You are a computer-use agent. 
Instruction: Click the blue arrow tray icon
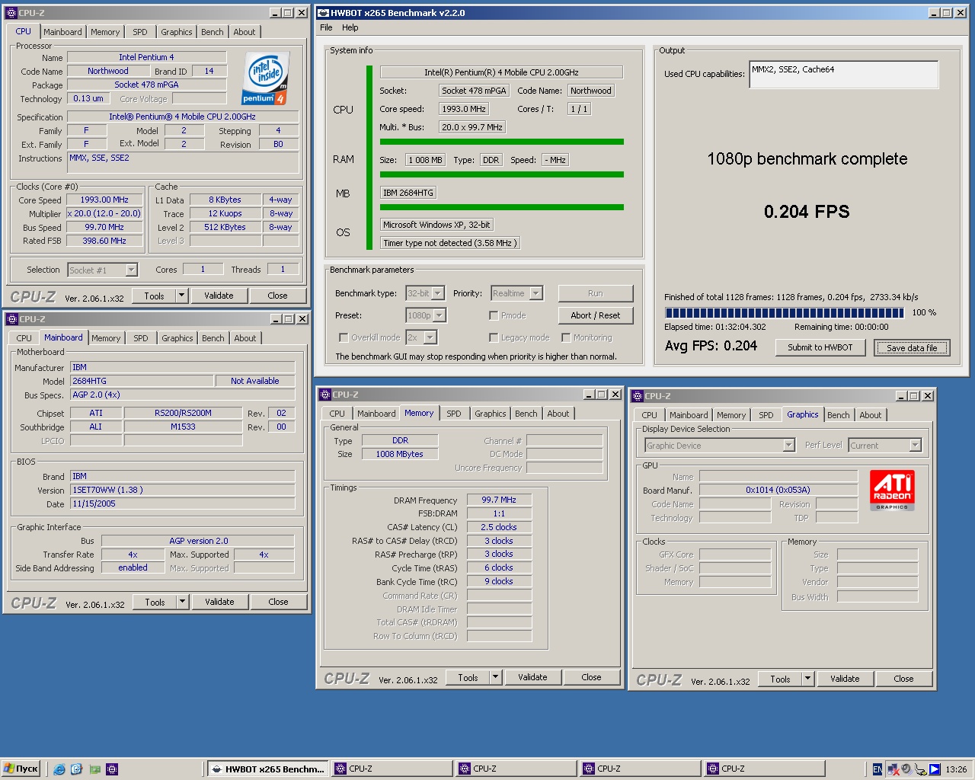coord(935,769)
